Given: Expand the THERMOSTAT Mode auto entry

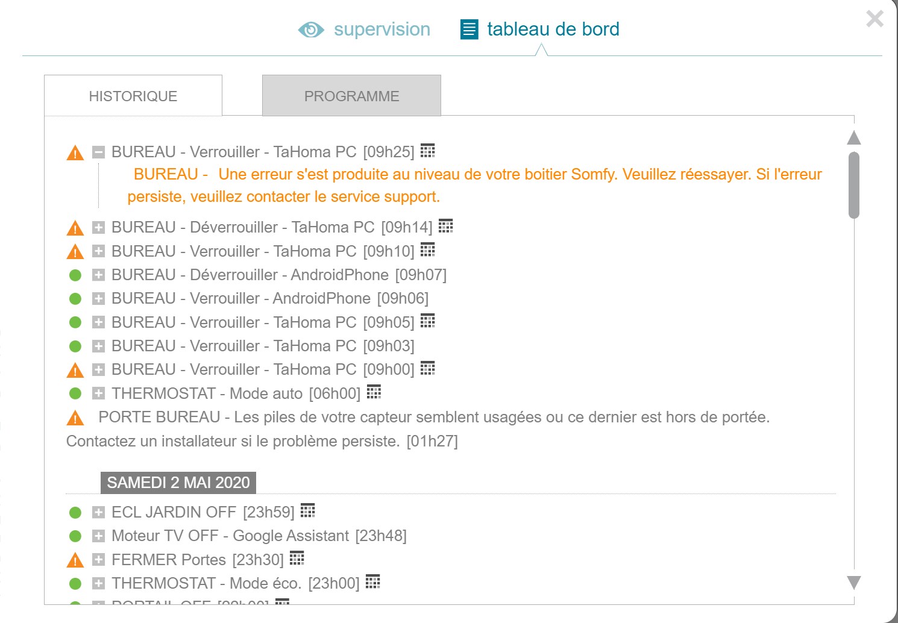Looking at the screenshot, I should coord(98,393).
